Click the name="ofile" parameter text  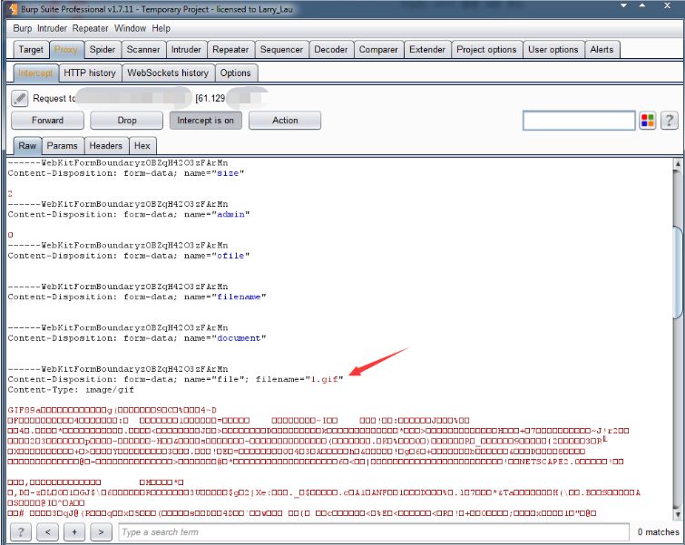[217, 256]
